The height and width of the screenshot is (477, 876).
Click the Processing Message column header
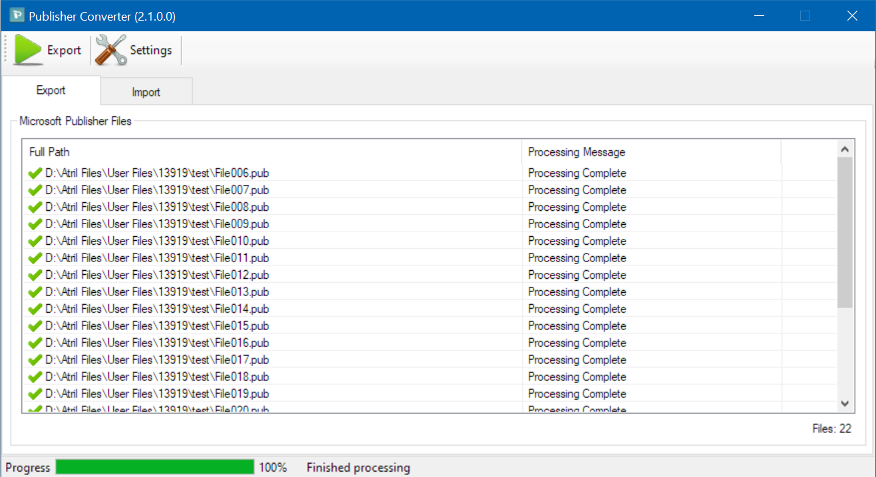[x=651, y=152]
